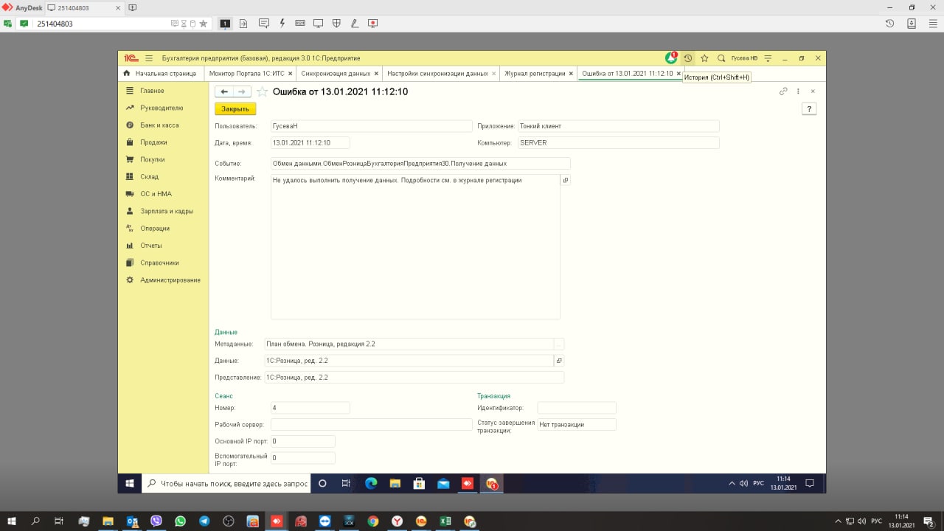Screen dimensions: 944x531
Task: Open the 1C main hamburger menu
Action: (x=149, y=58)
